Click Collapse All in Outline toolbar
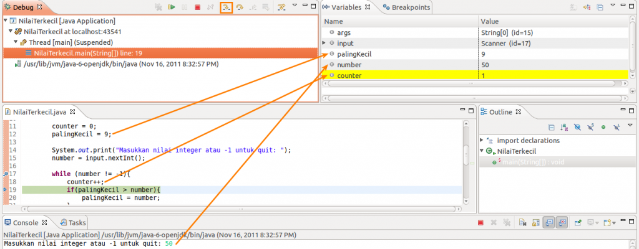Screen dimensions: 639x249 point(552,128)
